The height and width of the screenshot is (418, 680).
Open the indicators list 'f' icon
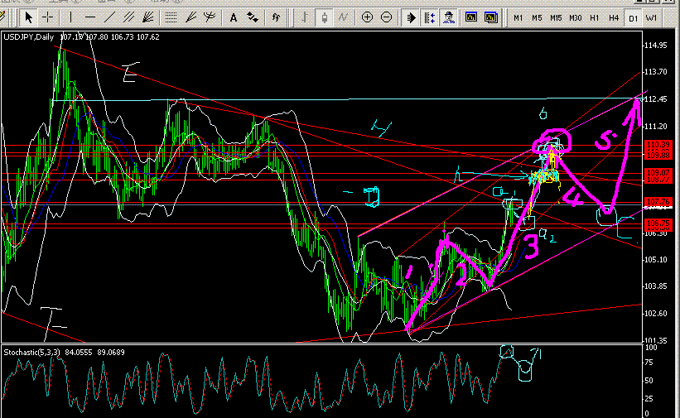click(x=276, y=17)
